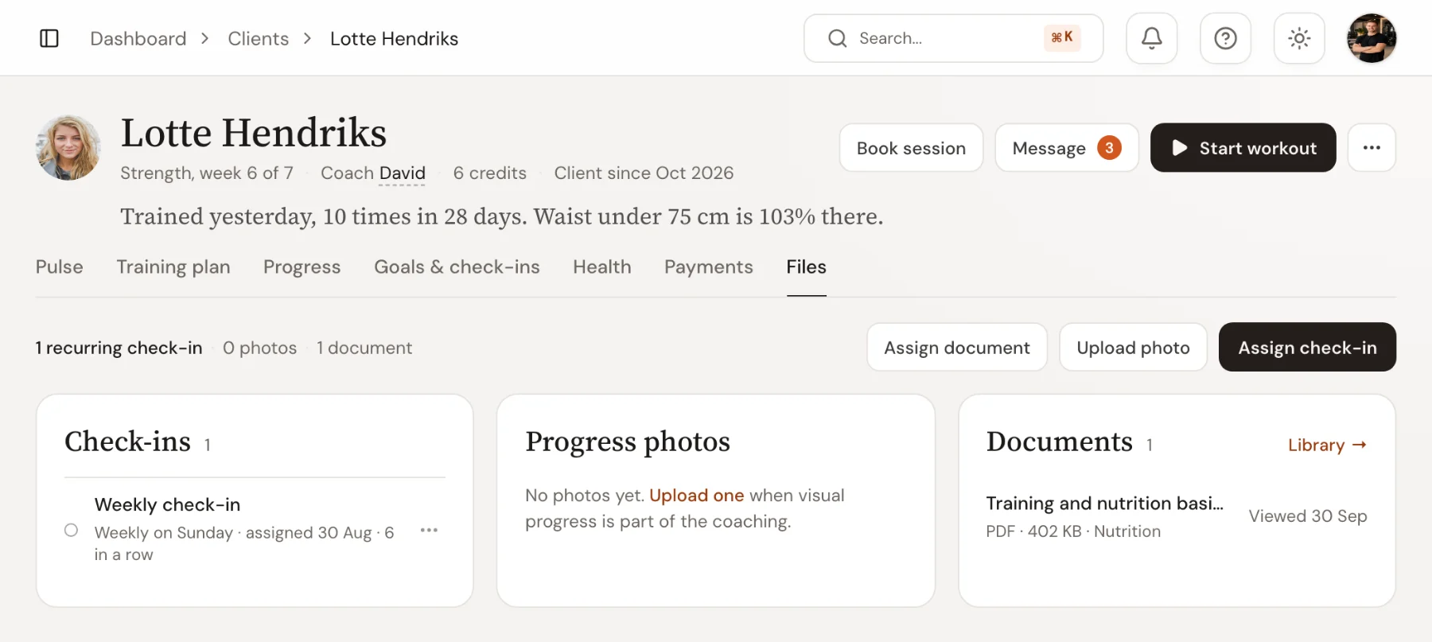Click the '0 photos' filter
The width and height of the screenshot is (1432, 642).
click(x=259, y=348)
